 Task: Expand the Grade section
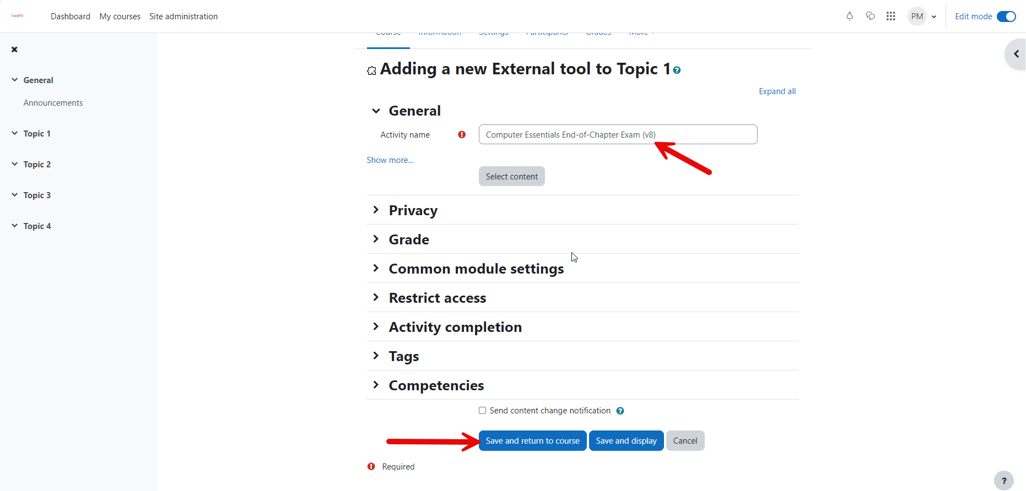point(409,239)
